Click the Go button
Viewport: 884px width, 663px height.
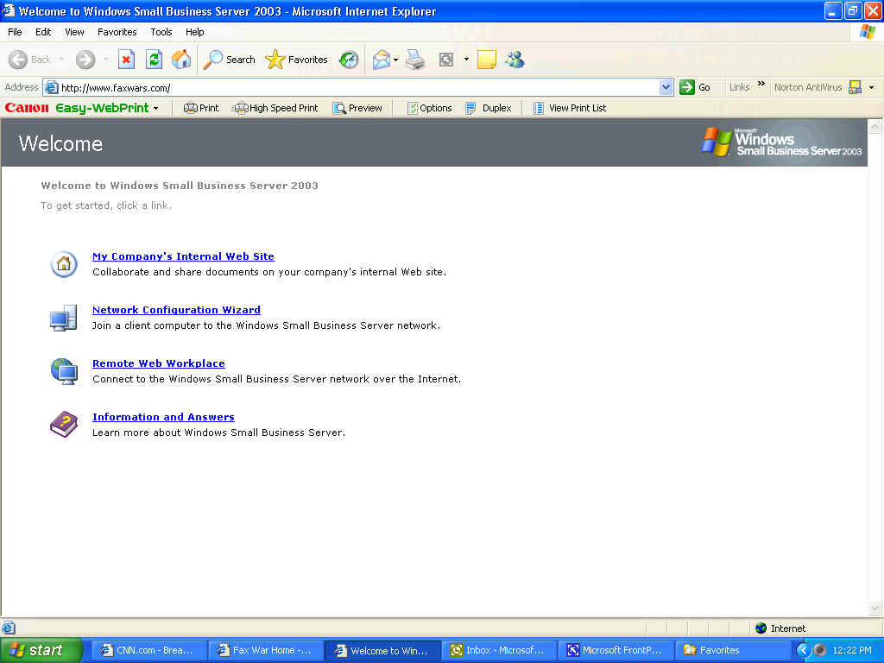click(x=695, y=87)
